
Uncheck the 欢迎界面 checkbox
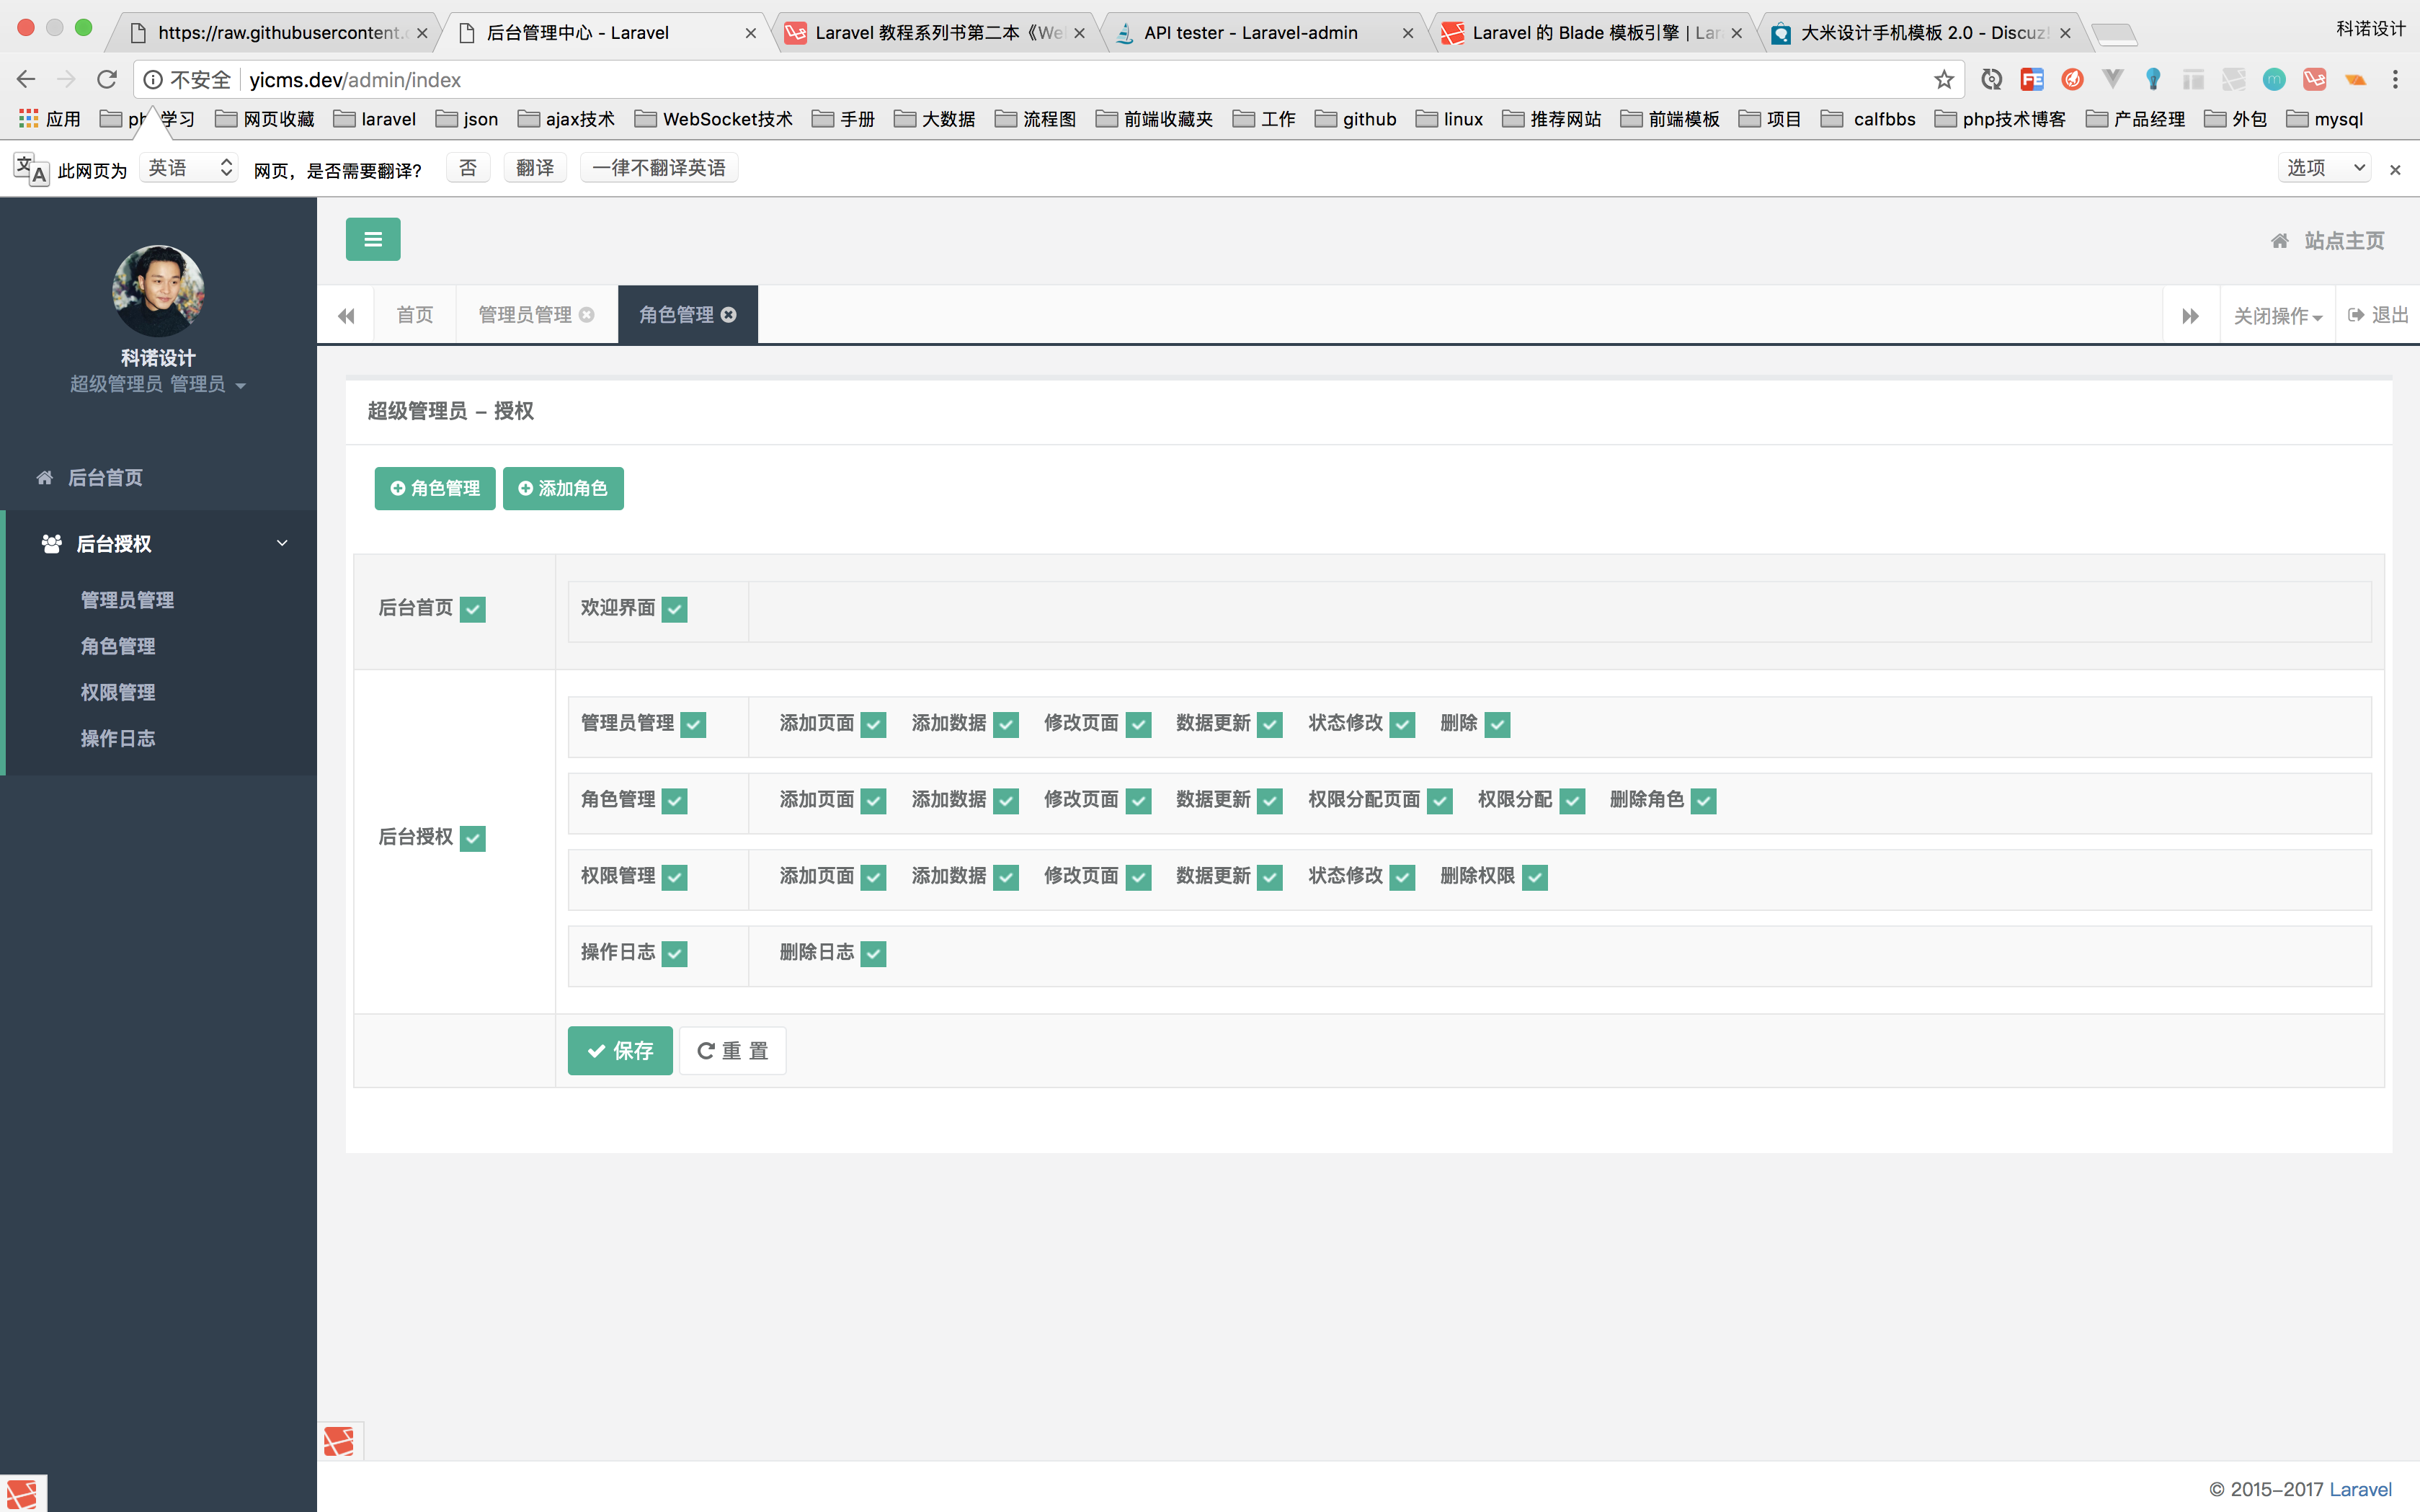(x=675, y=609)
